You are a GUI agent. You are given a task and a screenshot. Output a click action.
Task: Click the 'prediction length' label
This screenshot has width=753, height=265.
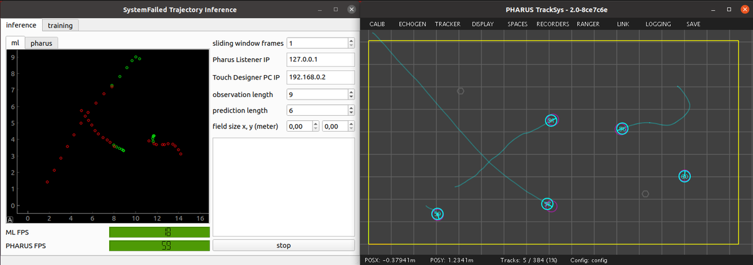(x=240, y=111)
